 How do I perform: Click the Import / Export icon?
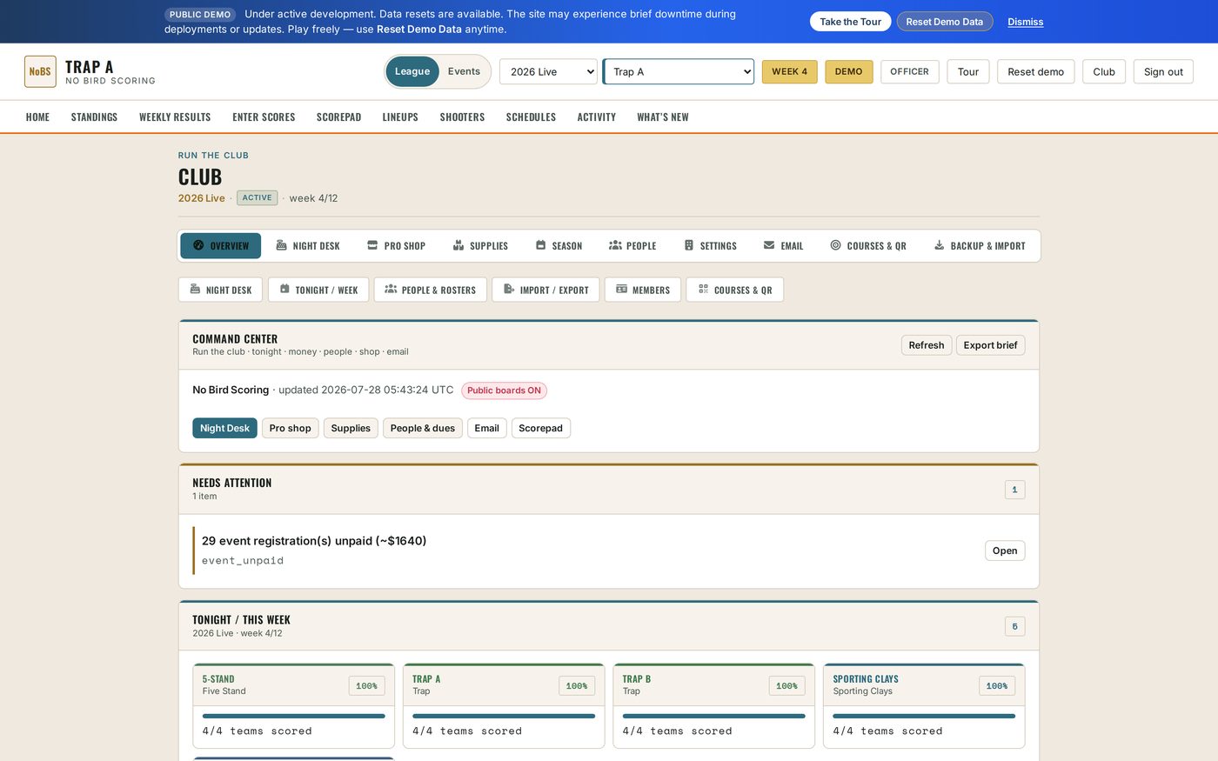tap(509, 289)
